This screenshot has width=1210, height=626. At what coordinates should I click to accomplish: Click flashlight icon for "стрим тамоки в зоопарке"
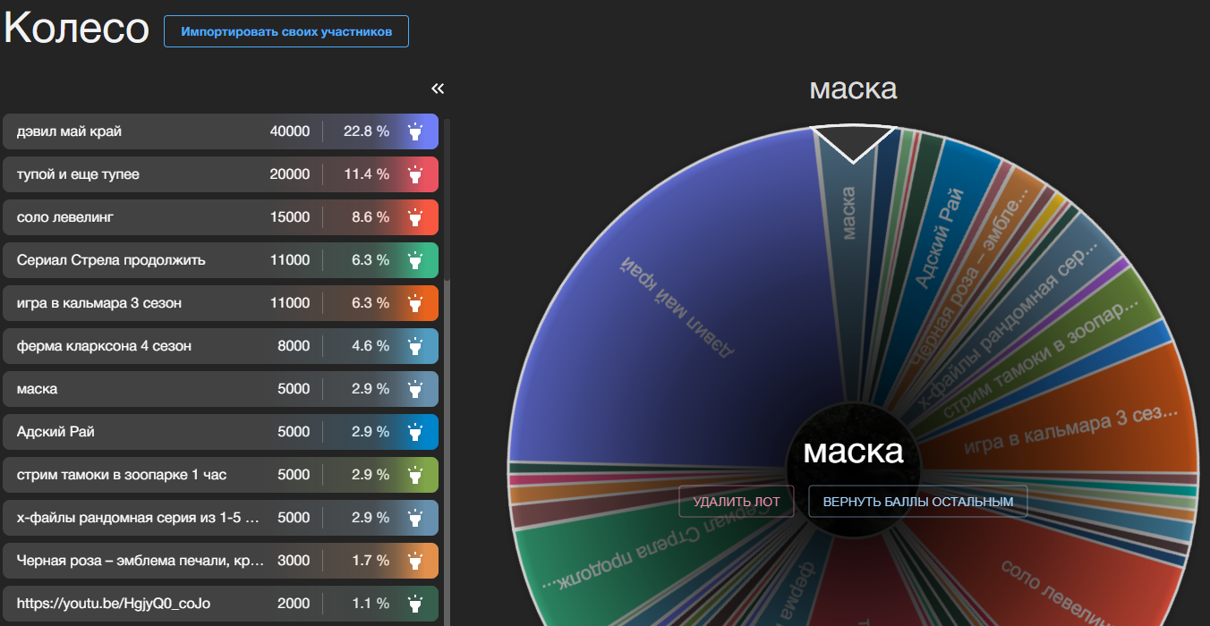click(x=415, y=475)
